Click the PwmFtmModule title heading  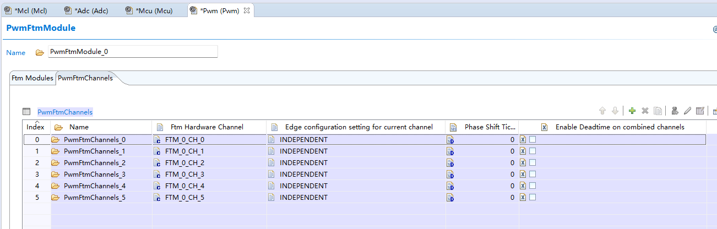[41, 28]
